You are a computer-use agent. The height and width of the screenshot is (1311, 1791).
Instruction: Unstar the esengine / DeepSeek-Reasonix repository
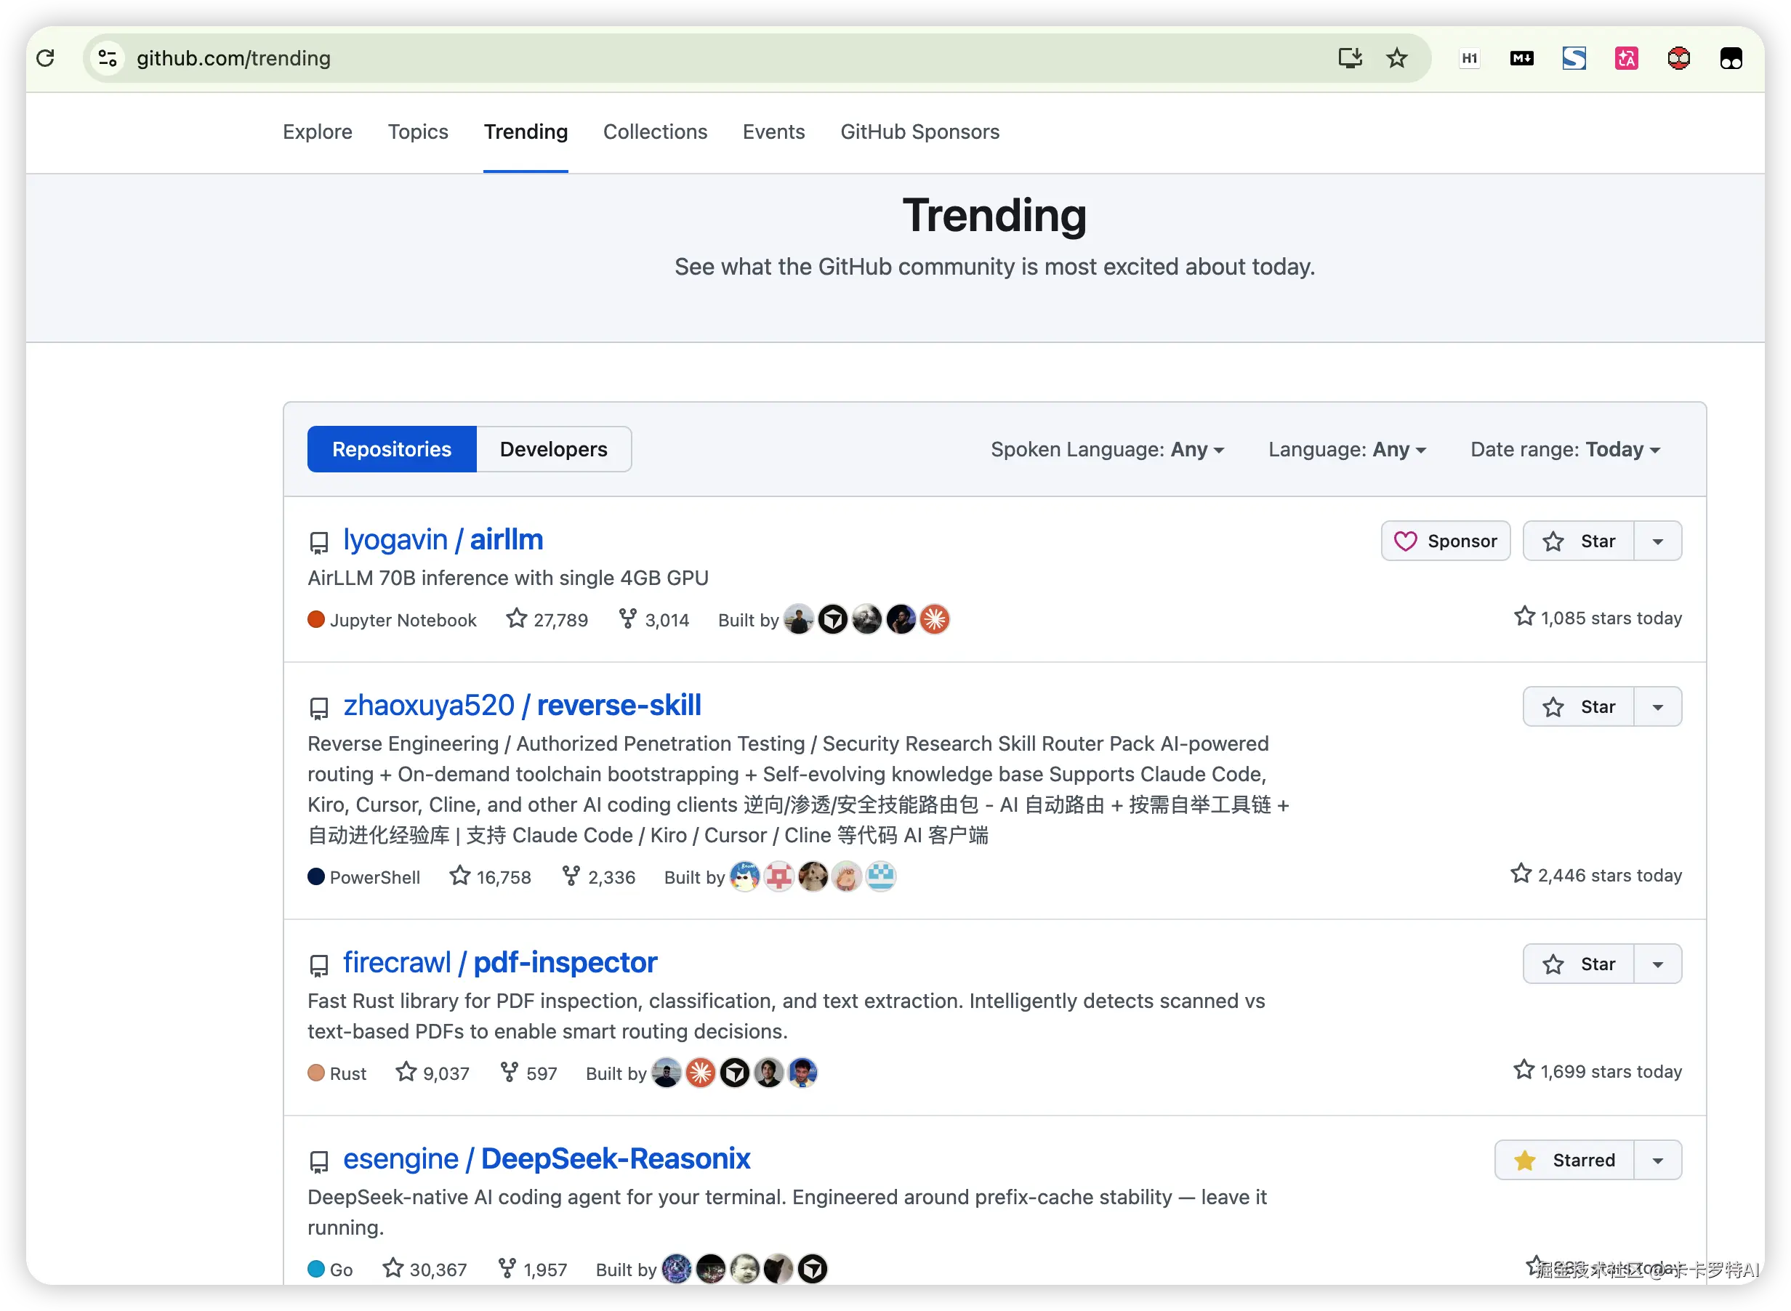[x=1565, y=1159]
